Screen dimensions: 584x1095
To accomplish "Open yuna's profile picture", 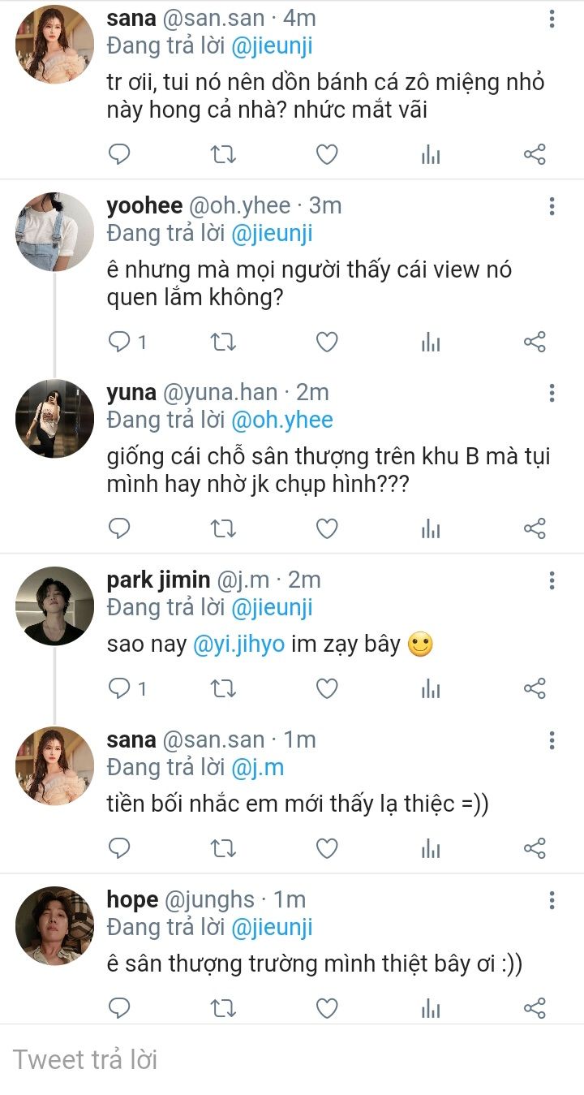I will click(x=55, y=419).
